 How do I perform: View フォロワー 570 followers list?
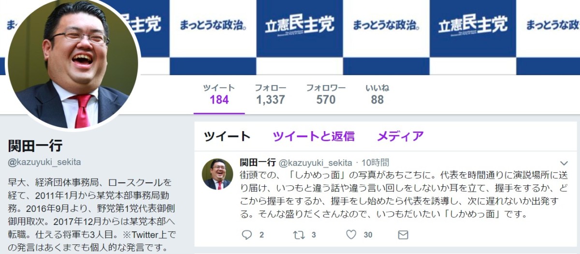326,94
